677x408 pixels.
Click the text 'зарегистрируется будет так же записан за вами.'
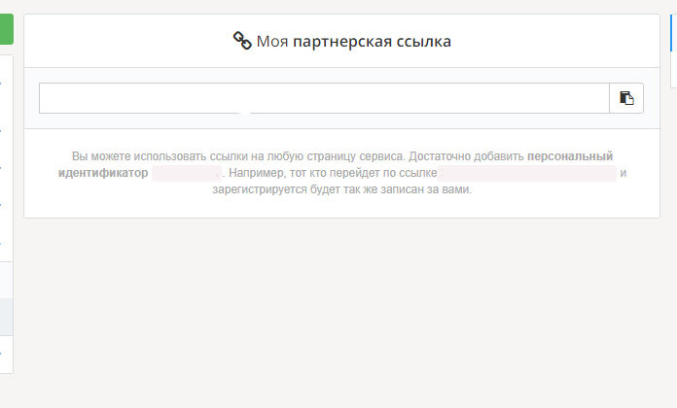(342, 189)
